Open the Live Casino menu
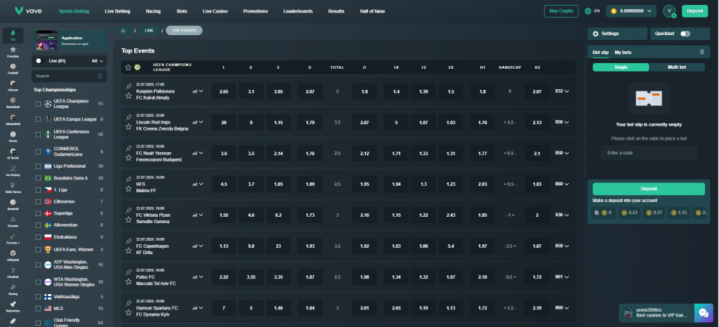Viewport: 719px width, 327px height. click(x=215, y=11)
